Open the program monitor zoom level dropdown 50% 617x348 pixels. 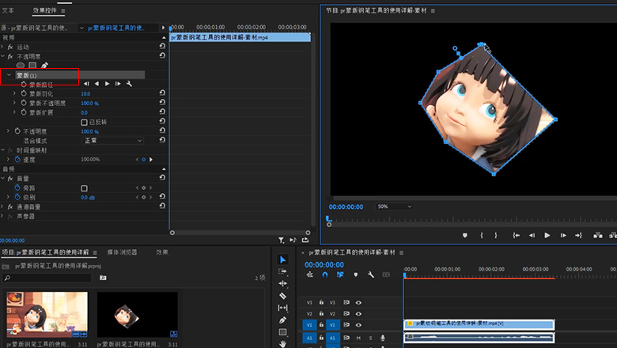point(394,206)
